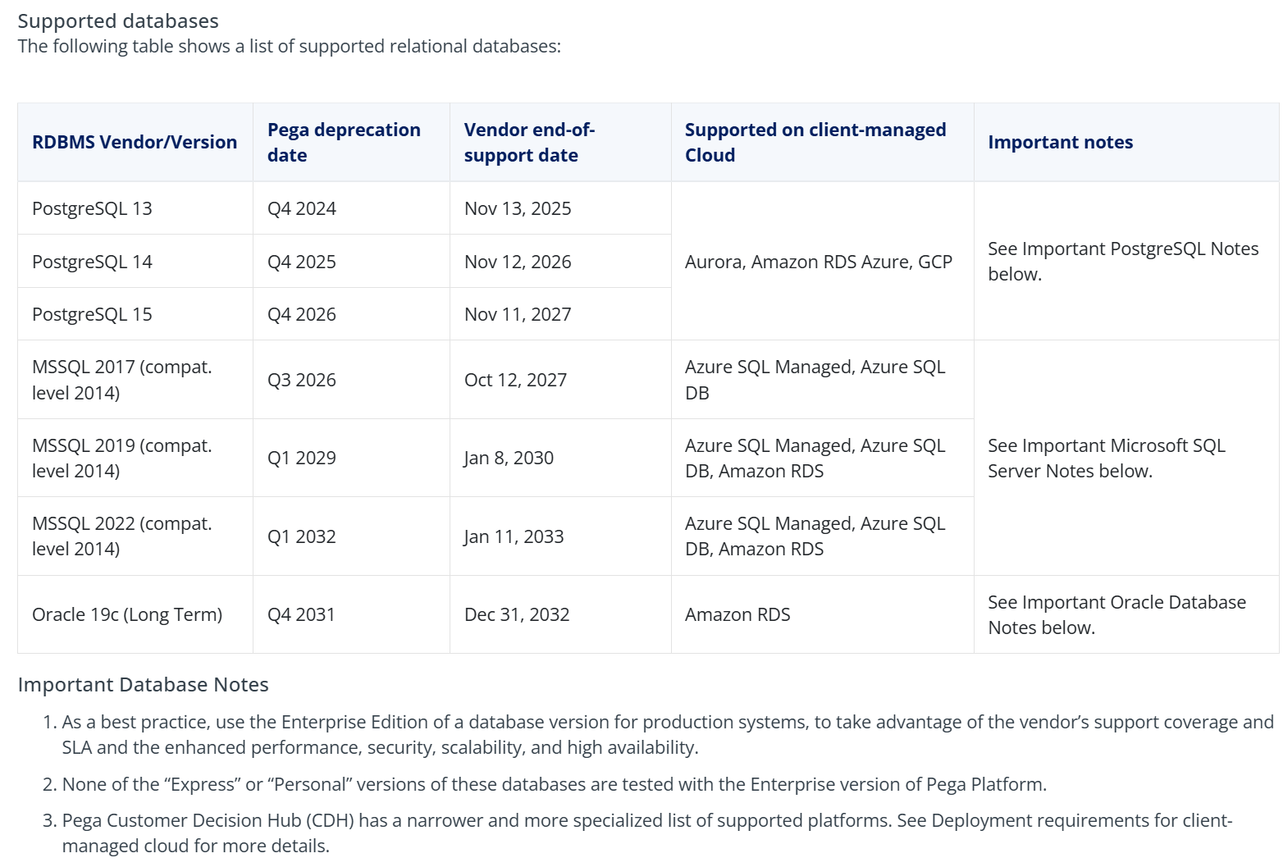This screenshot has width=1283, height=867.
Task: Select the 'RDBMS Vendor/Version' column header
Action: click(x=135, y=143)
